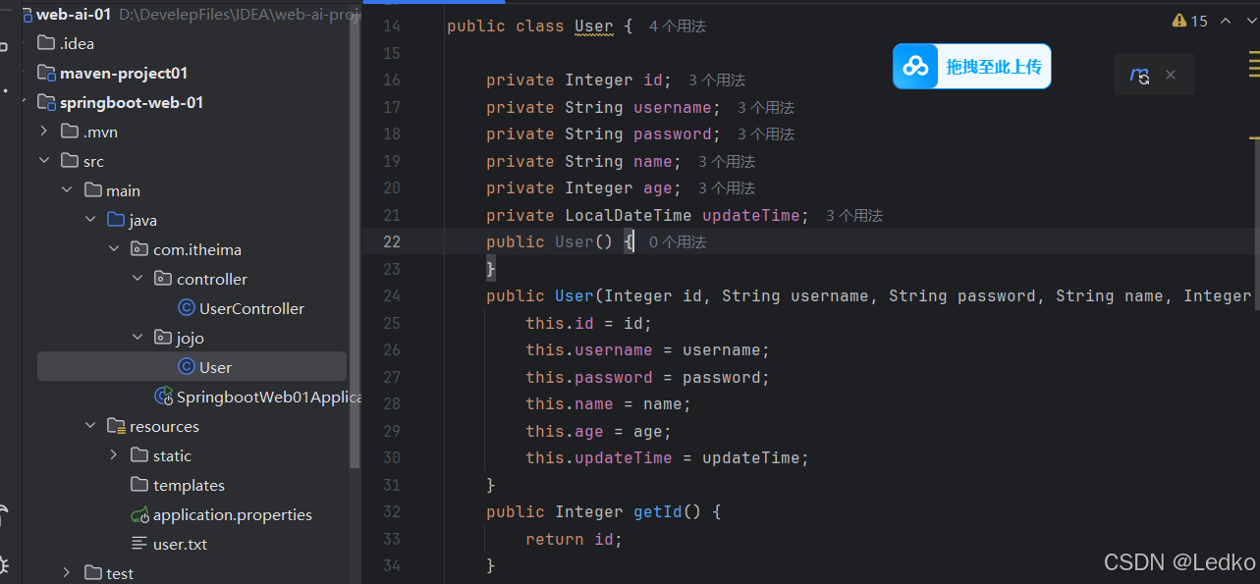The width and height of the screenshot is (1260, 584).
Task: Collapse the jojo package
Action: [x=137, y=338]
